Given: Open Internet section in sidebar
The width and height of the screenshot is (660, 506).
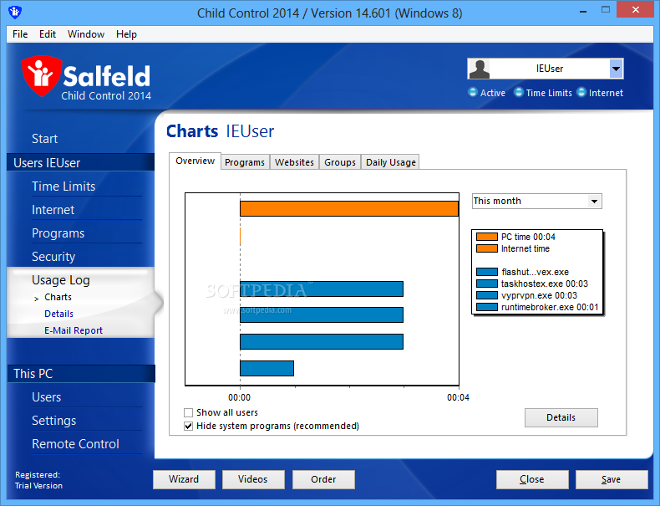Looking at the screenshot, I should point(53,210).
